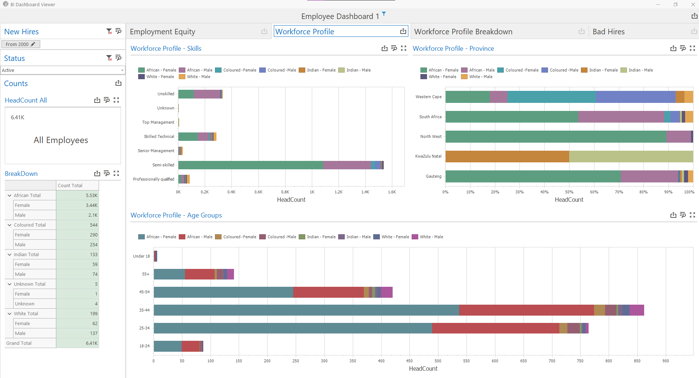The image size is (699, 378).
Task: Open the Status dropdown showing Active
Action: click(63, 70)
